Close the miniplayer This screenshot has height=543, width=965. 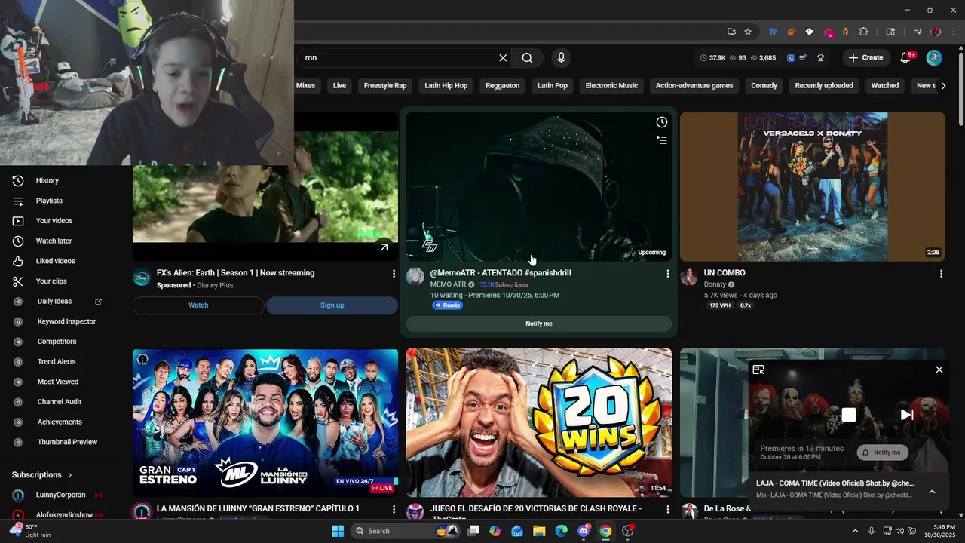click(x=939, y=370)
